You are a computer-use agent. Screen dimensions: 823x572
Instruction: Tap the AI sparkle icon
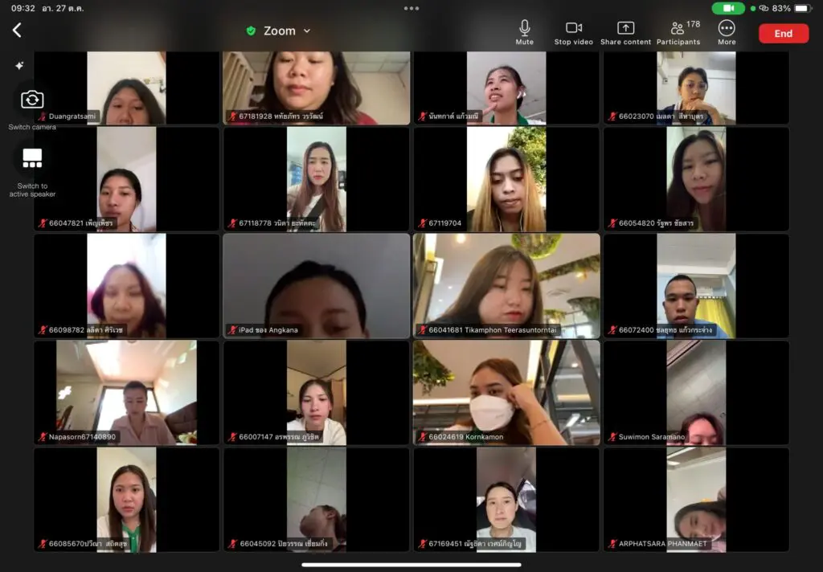[19, 66]
